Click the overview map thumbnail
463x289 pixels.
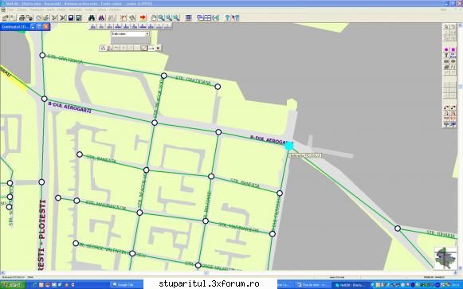(x=445, y=258)
